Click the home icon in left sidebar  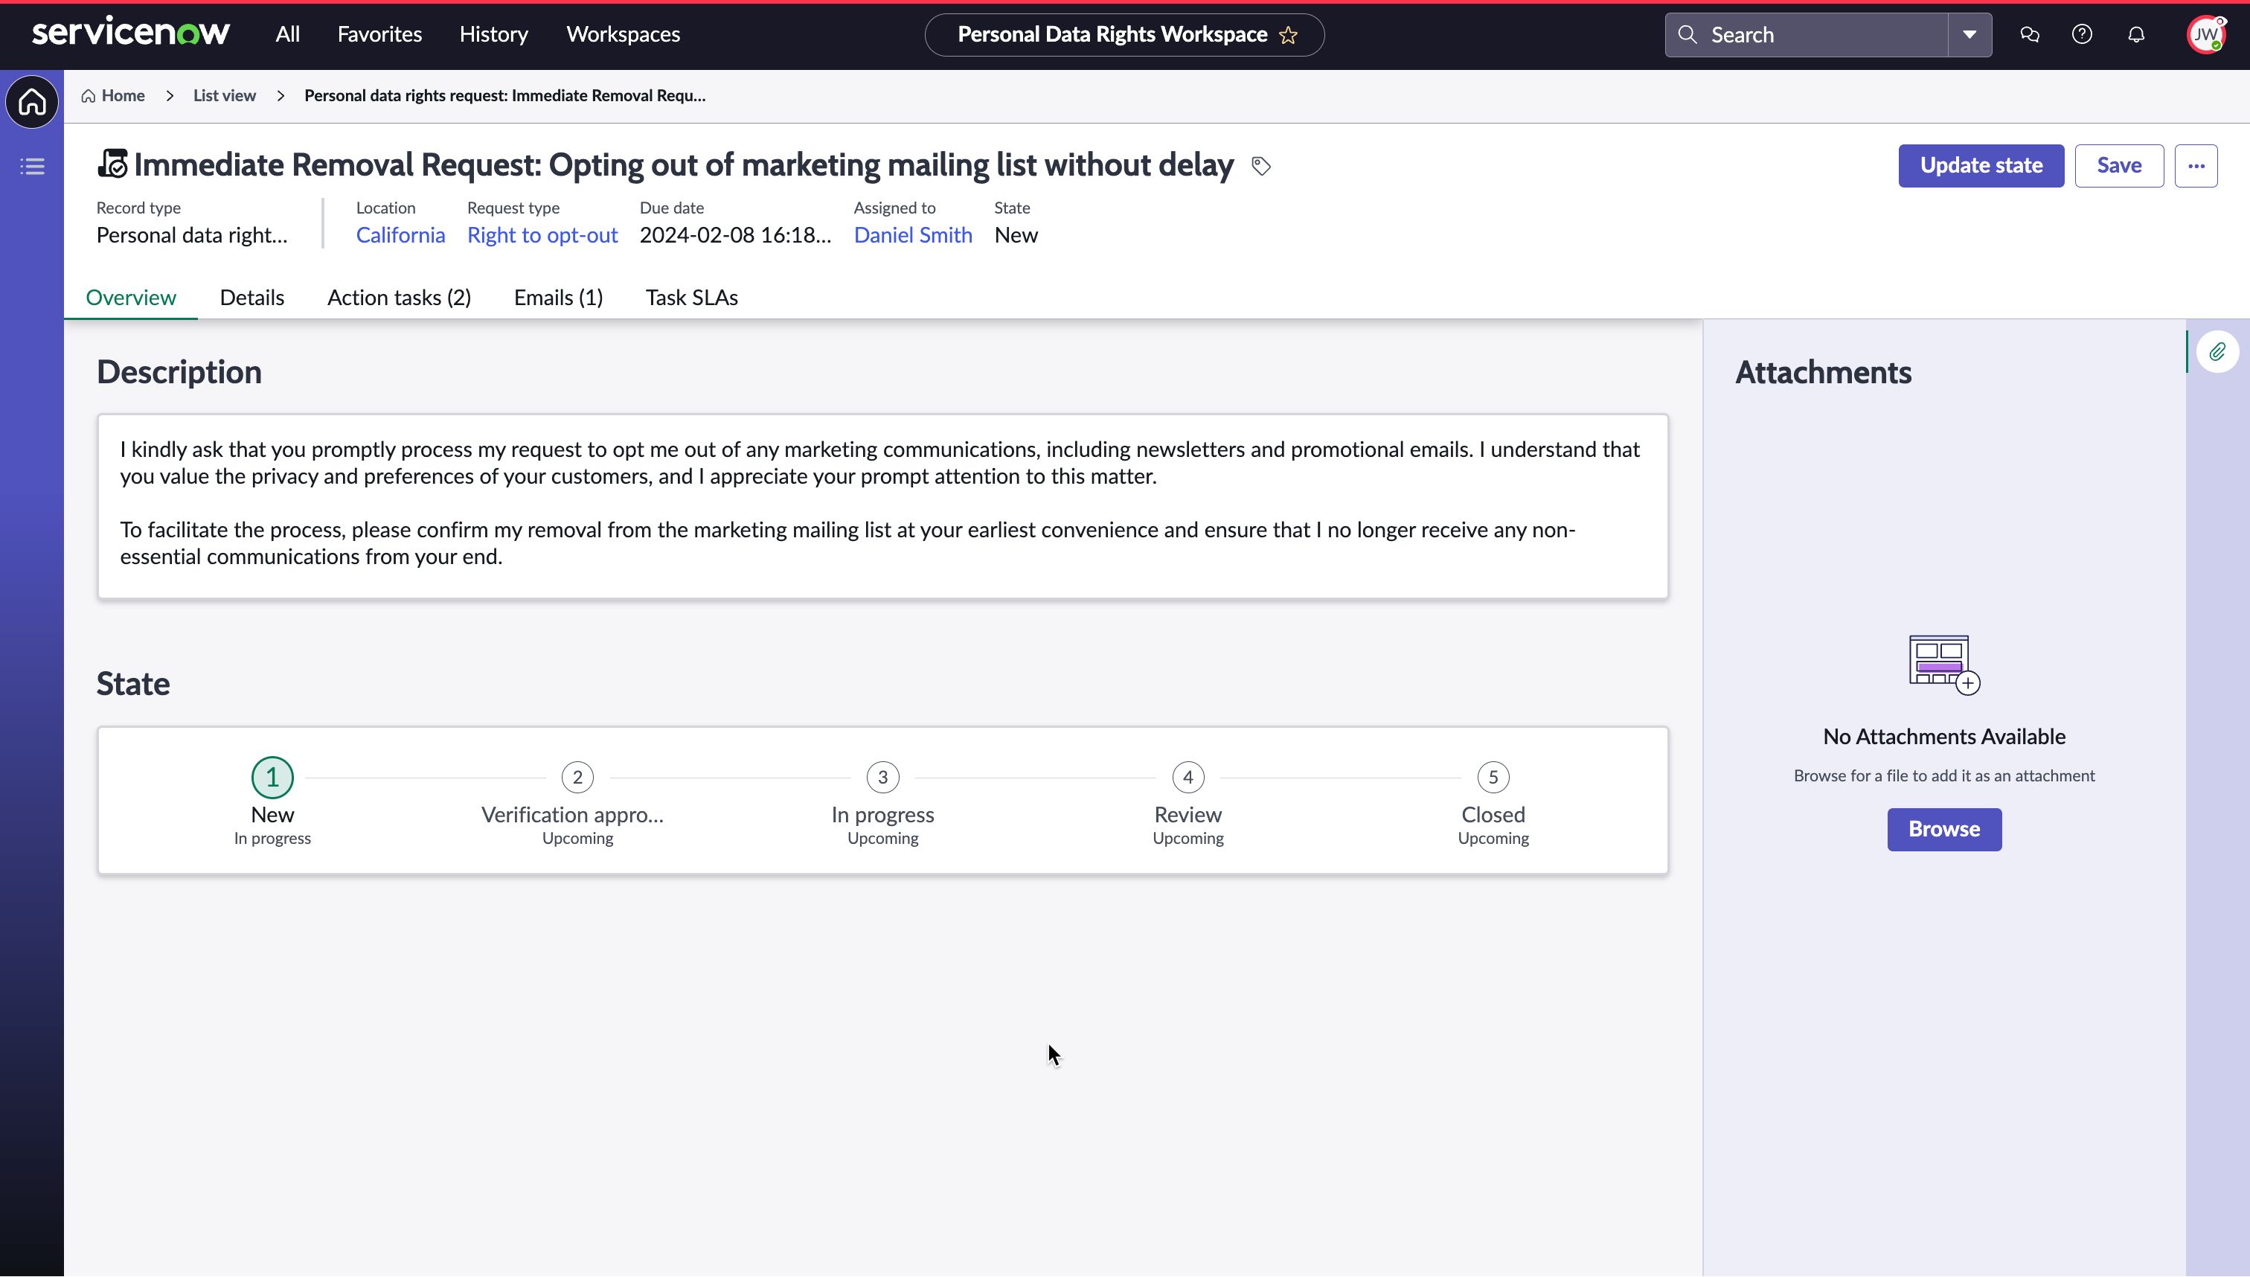tap(33, 102)
